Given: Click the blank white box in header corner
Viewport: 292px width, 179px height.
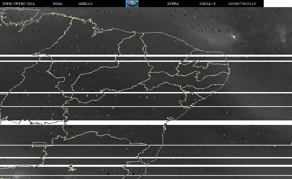Looking at the screenshot, I should (278, 4).
